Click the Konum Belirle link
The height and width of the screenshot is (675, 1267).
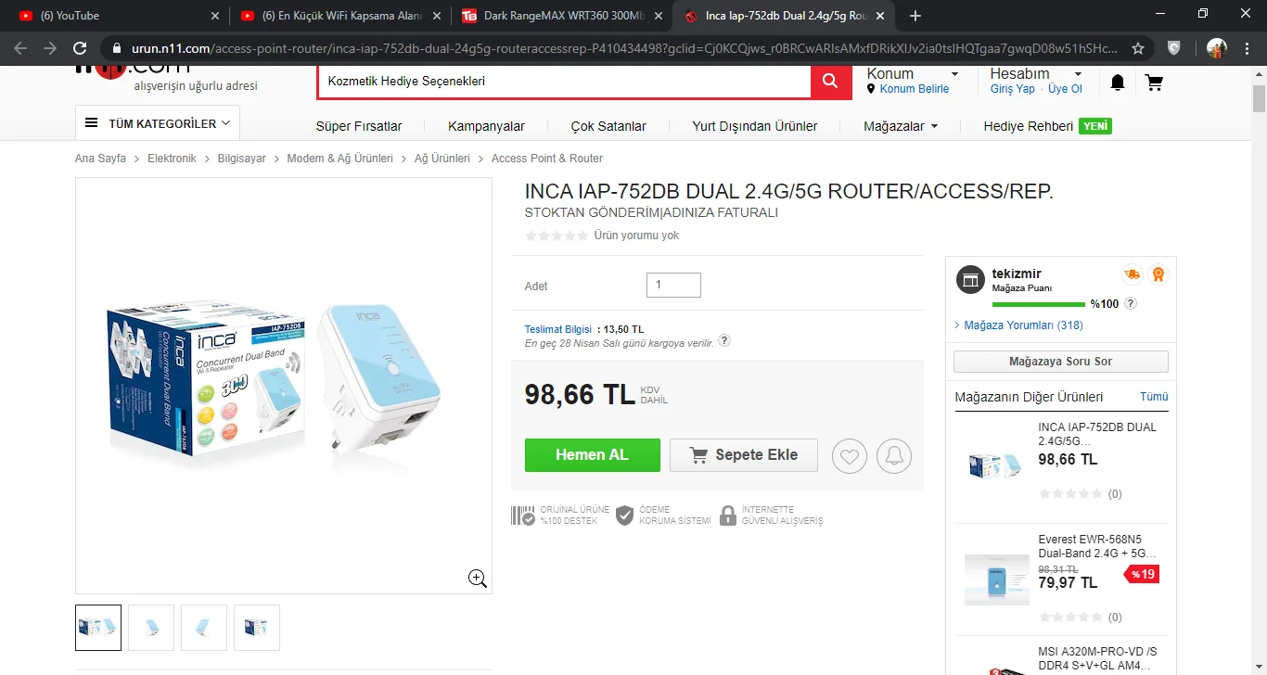(915, 89)
